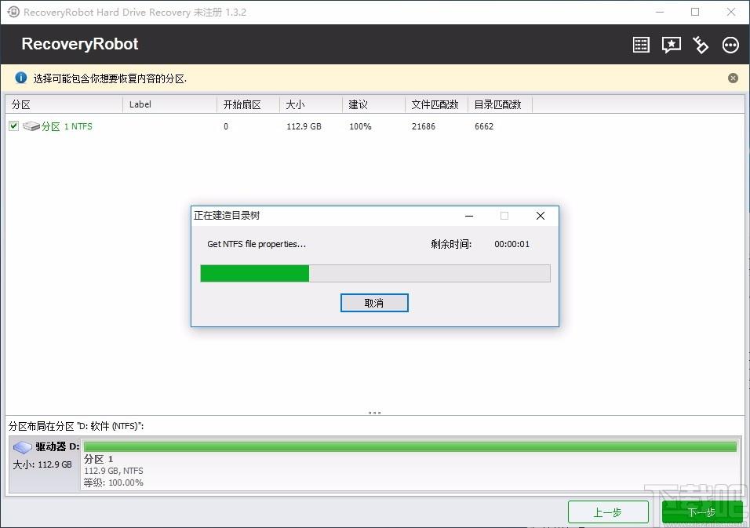The image size is (750, 528).
Task: Click the 驱动器 D: drive icon
Action: tap(22, 447)
